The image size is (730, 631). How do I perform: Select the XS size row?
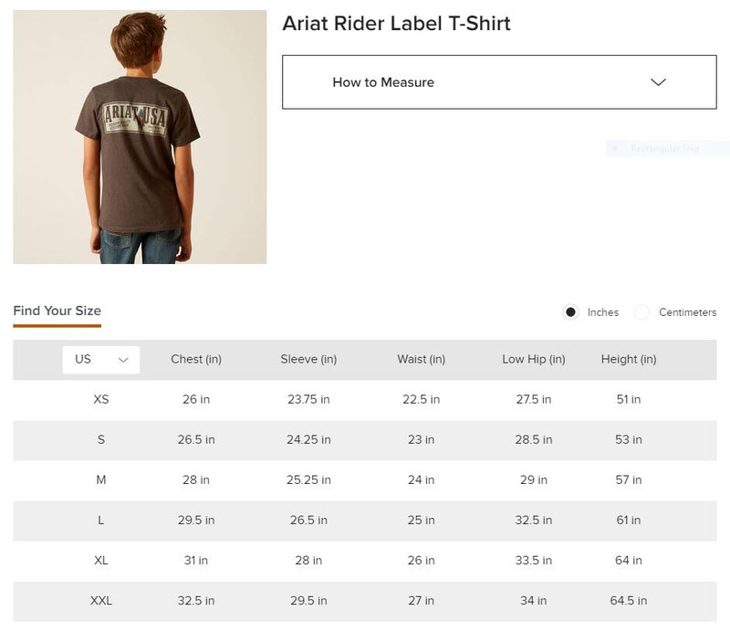[103, 399]
